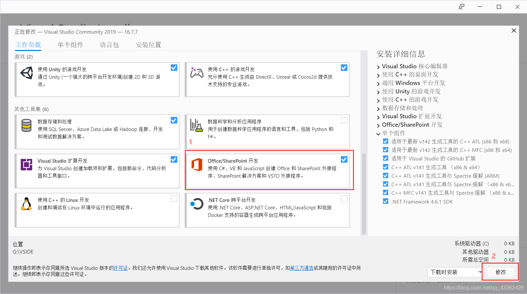Uncheck GitHub extension for Visual Studio
Image resolution: width=527 pixels, height=294 pixels.
pyautogui.click(x=386, y=158)
